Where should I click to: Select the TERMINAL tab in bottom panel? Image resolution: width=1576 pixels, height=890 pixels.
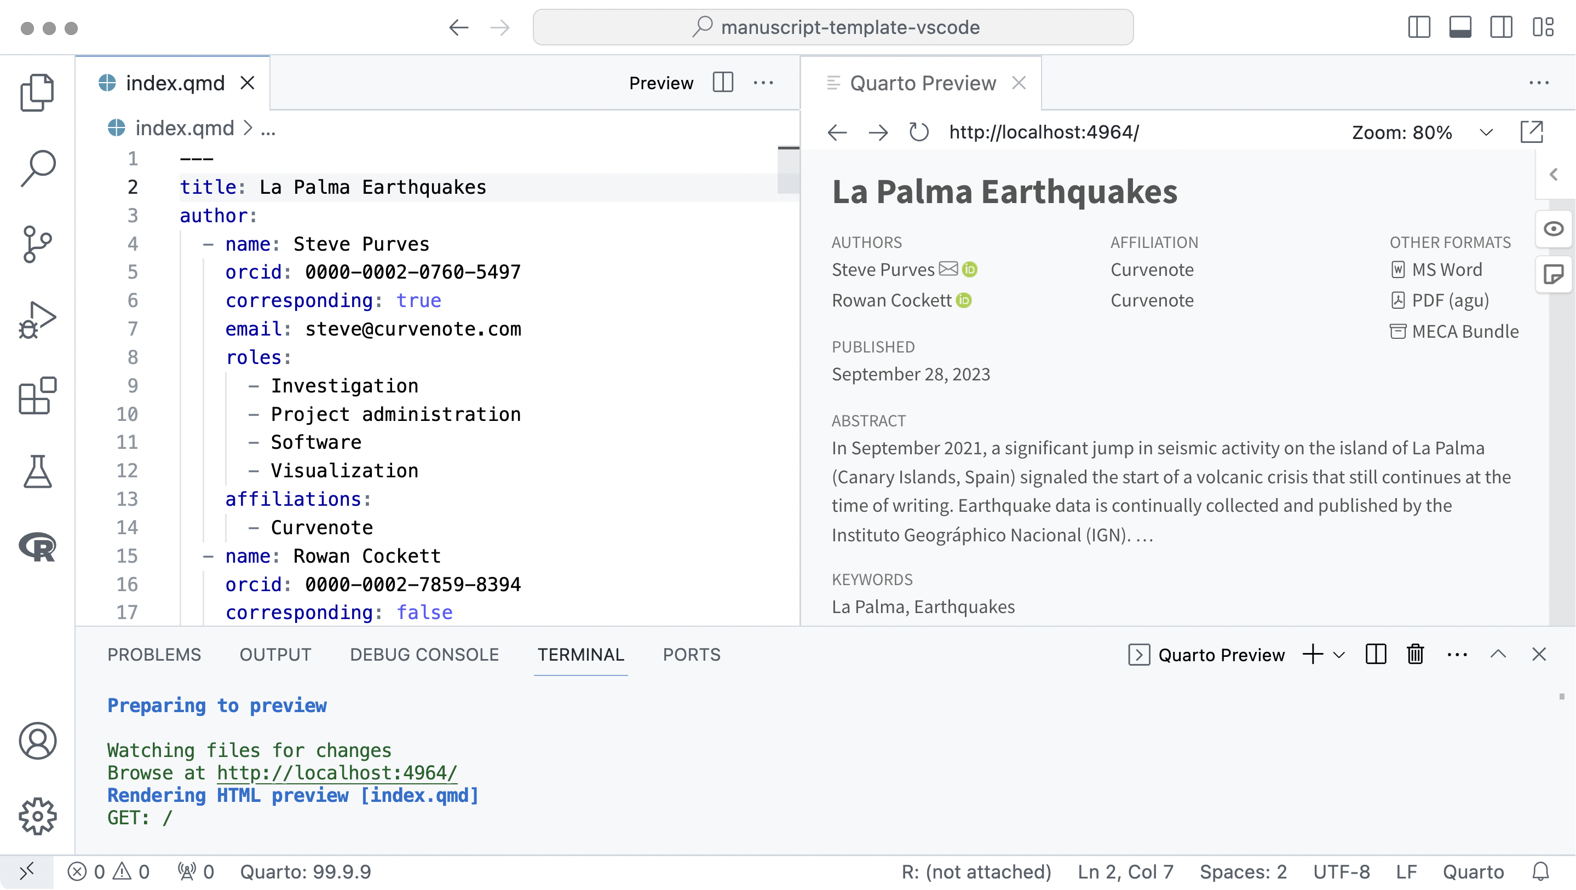(x=580, y=654)
